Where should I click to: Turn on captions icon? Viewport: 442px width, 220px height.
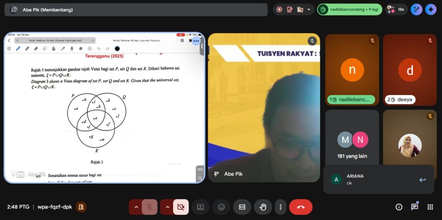[242, 207]
